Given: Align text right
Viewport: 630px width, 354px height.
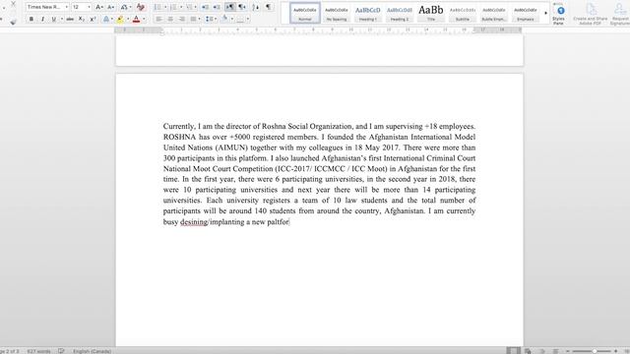Looking at the screenshot, I should click(181, 20).
